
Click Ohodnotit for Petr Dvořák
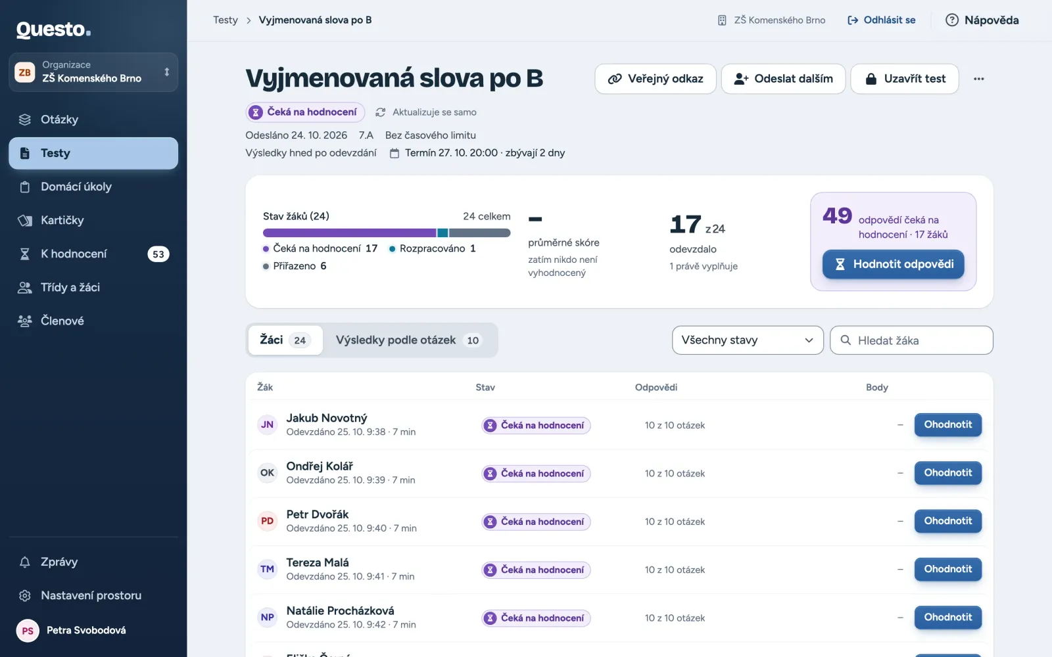coord(948,521)
